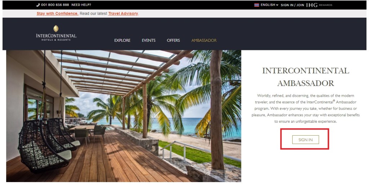Click the phone handset icon
The image size is (369, 186).
pyautogui.click(x=38, y=5)
